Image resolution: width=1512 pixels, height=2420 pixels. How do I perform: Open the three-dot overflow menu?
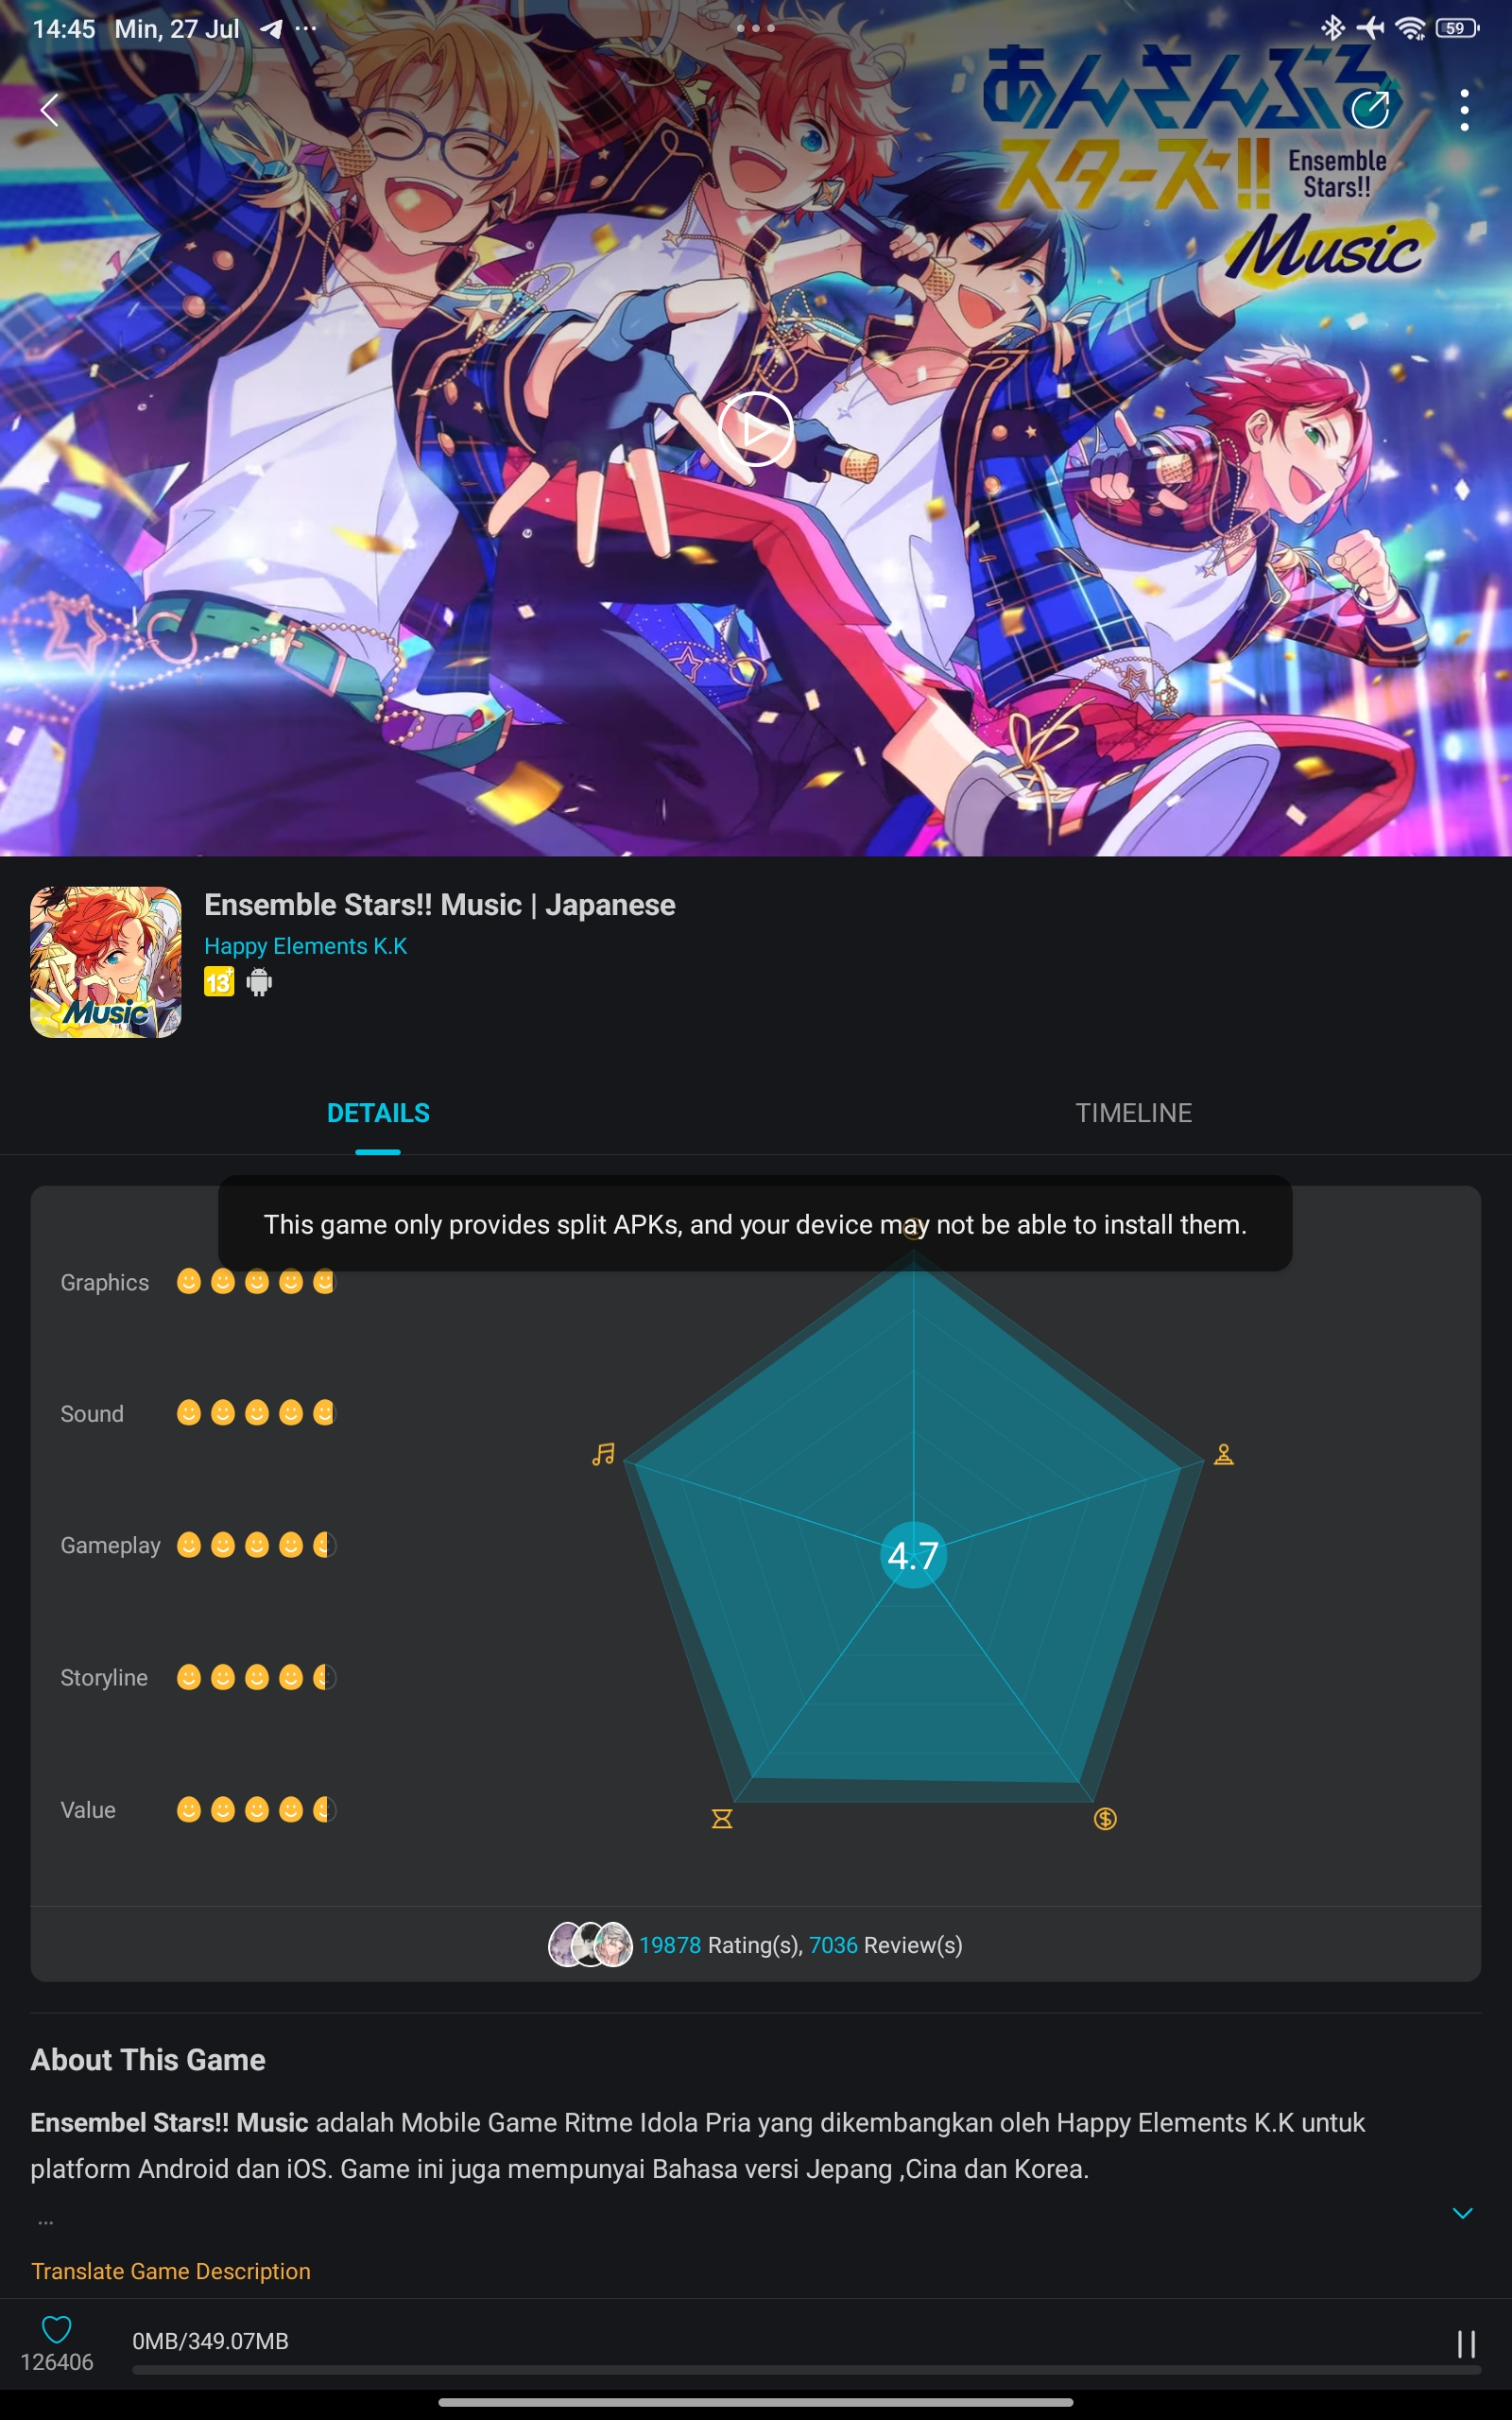click(1464, 110)
